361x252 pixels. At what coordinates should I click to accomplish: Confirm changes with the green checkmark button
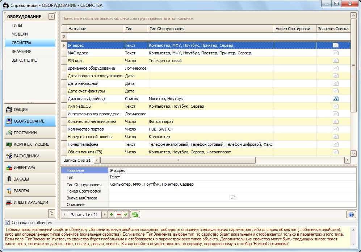pyautogui.click(x=126, y=215)
